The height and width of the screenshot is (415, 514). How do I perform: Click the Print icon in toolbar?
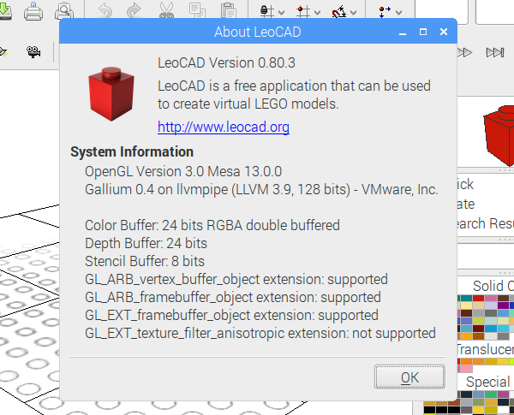click(33, 11)
